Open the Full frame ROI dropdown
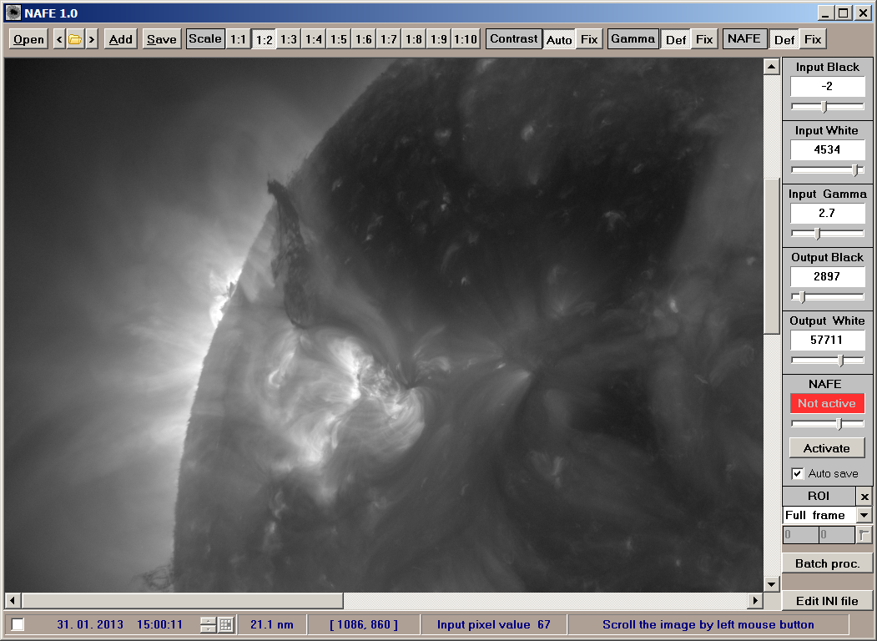Viewport: 877px width, 641px height. tap(864, 515)
